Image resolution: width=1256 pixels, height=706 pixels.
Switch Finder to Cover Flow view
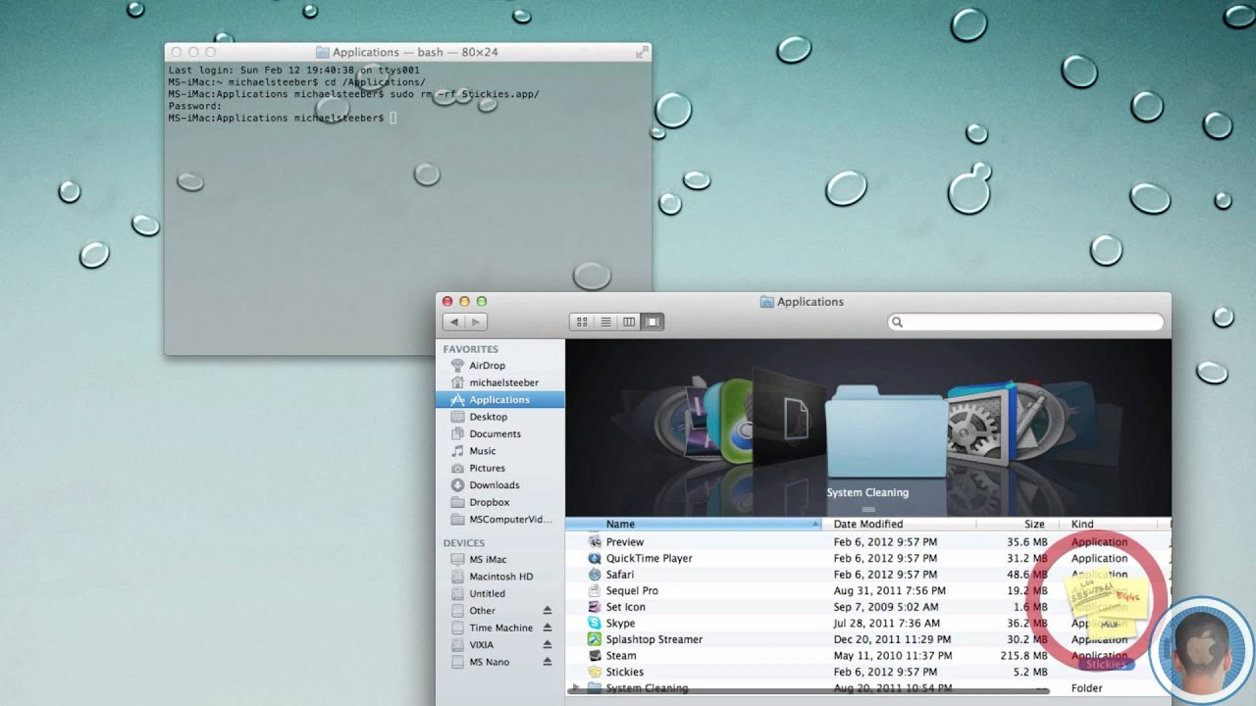(653, 322)
